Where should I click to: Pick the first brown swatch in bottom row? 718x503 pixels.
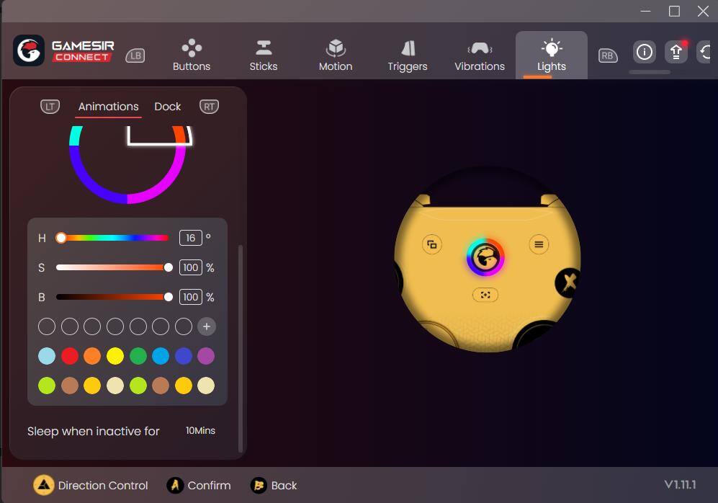(x=70, y=386)
